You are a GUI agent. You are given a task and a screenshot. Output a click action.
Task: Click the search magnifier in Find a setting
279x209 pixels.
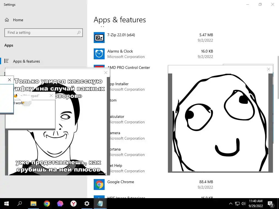79,33
